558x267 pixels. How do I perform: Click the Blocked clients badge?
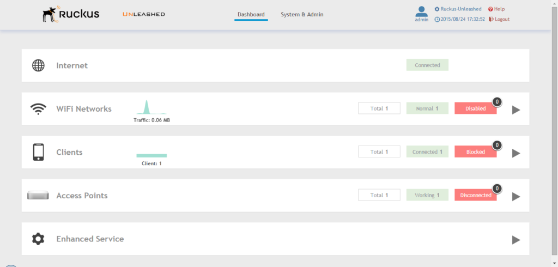[475, 152]
